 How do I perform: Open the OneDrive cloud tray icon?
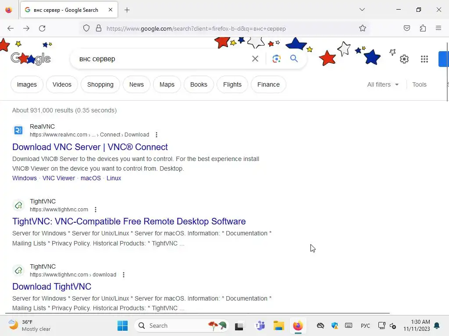pos(321,325)
